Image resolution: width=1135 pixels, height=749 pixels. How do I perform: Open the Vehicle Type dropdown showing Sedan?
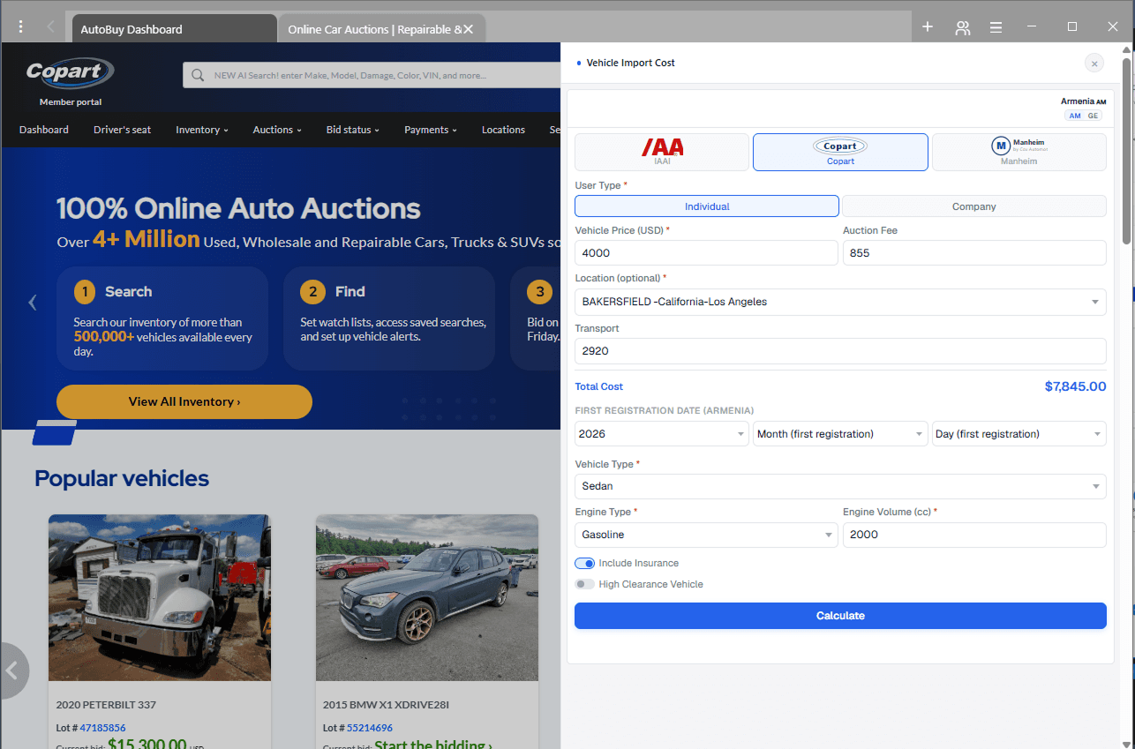(840, 486)
